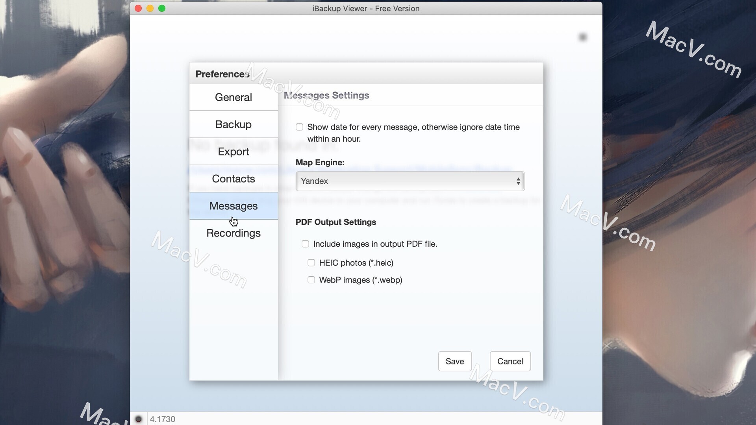Click the stepper arrows on the Yandex selector
Screen dimensions: 756x425
pos(519,181)
